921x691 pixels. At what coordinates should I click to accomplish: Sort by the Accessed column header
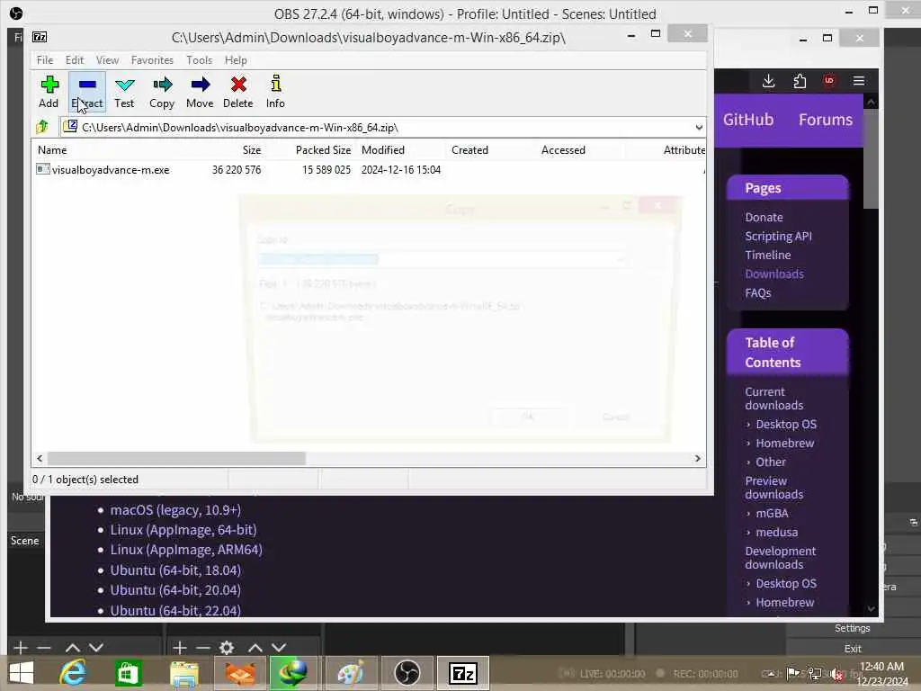coord(563,150)
